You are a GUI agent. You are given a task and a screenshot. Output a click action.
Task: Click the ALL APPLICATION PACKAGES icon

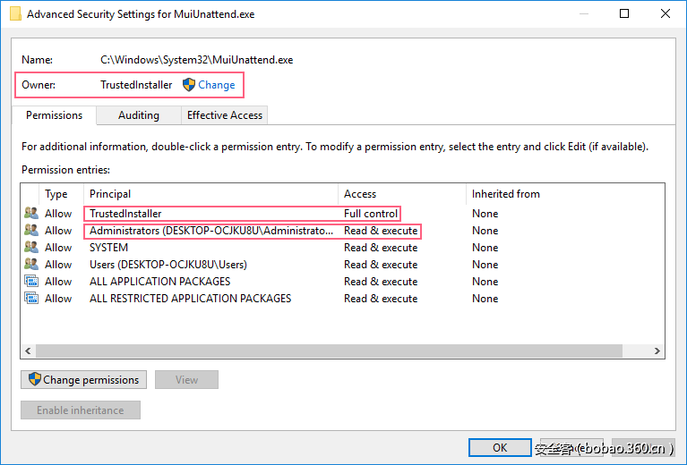point(31,282)
